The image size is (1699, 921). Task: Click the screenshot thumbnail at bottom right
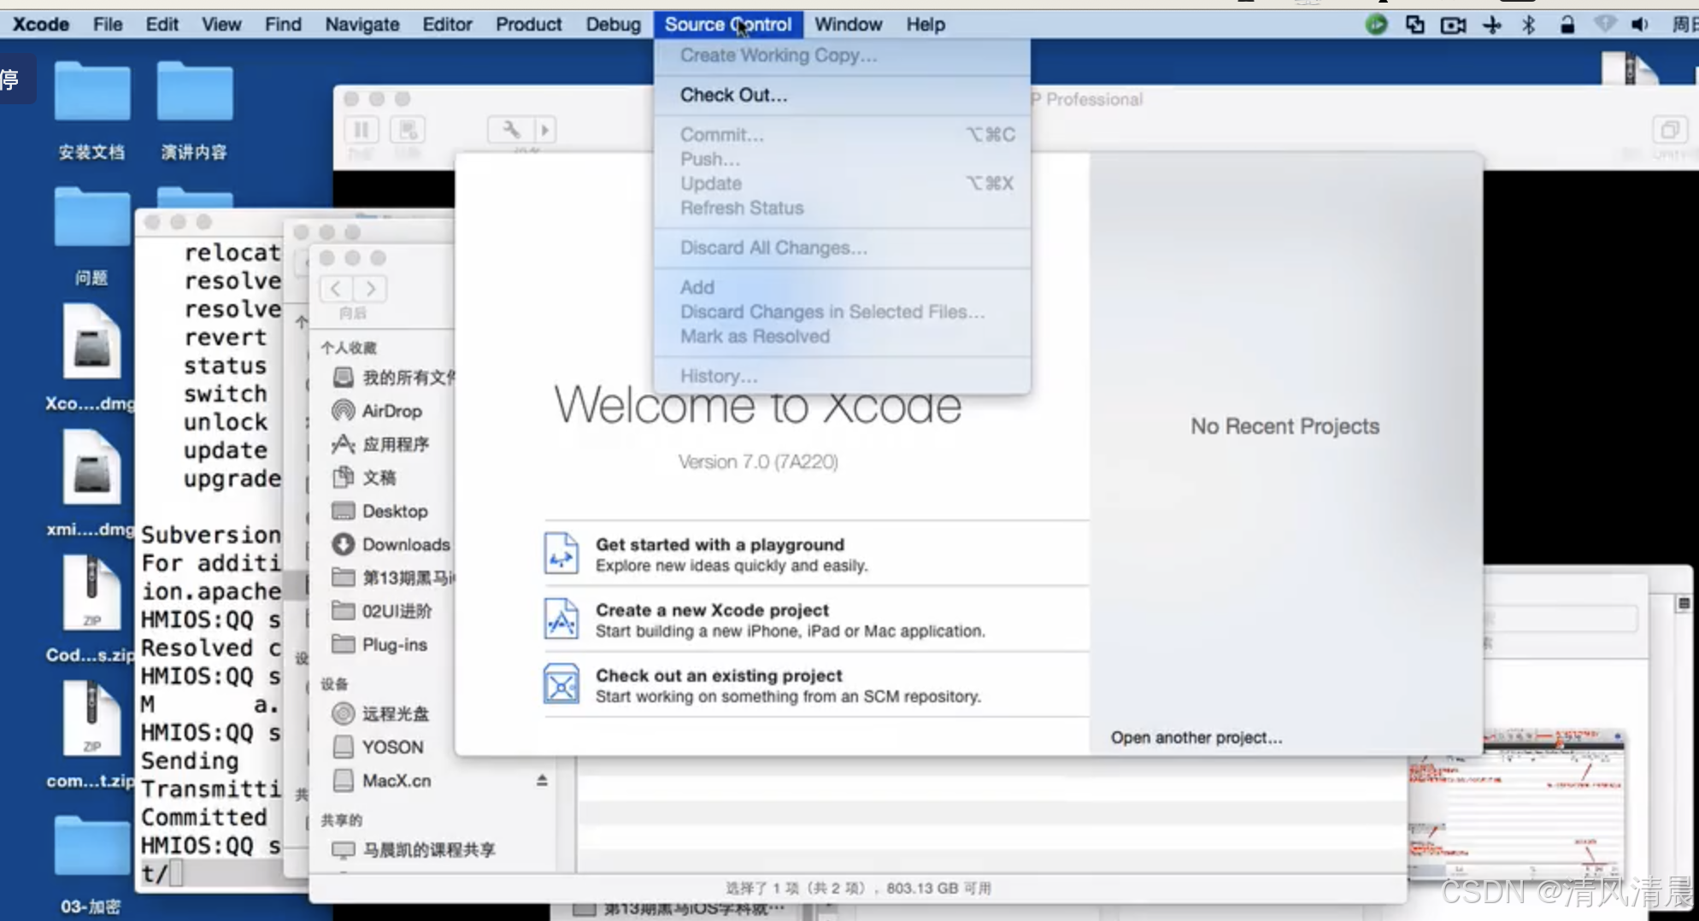coord(1515,805)
